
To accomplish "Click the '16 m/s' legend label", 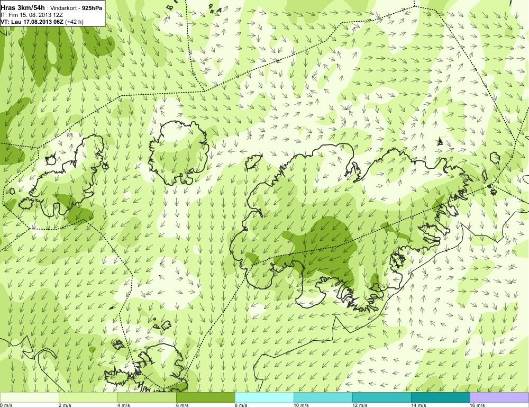I will pos(477,405).
